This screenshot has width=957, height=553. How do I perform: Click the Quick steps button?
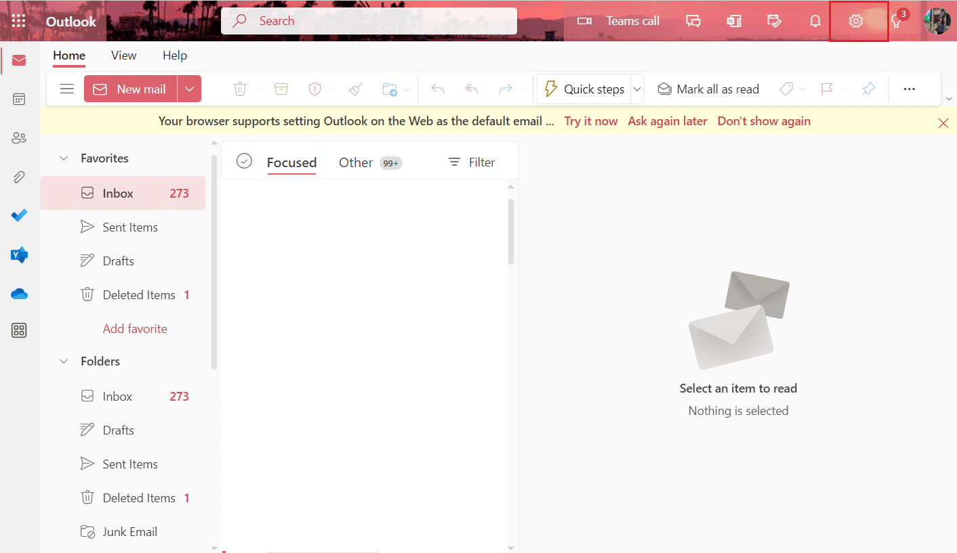[584, 89]
